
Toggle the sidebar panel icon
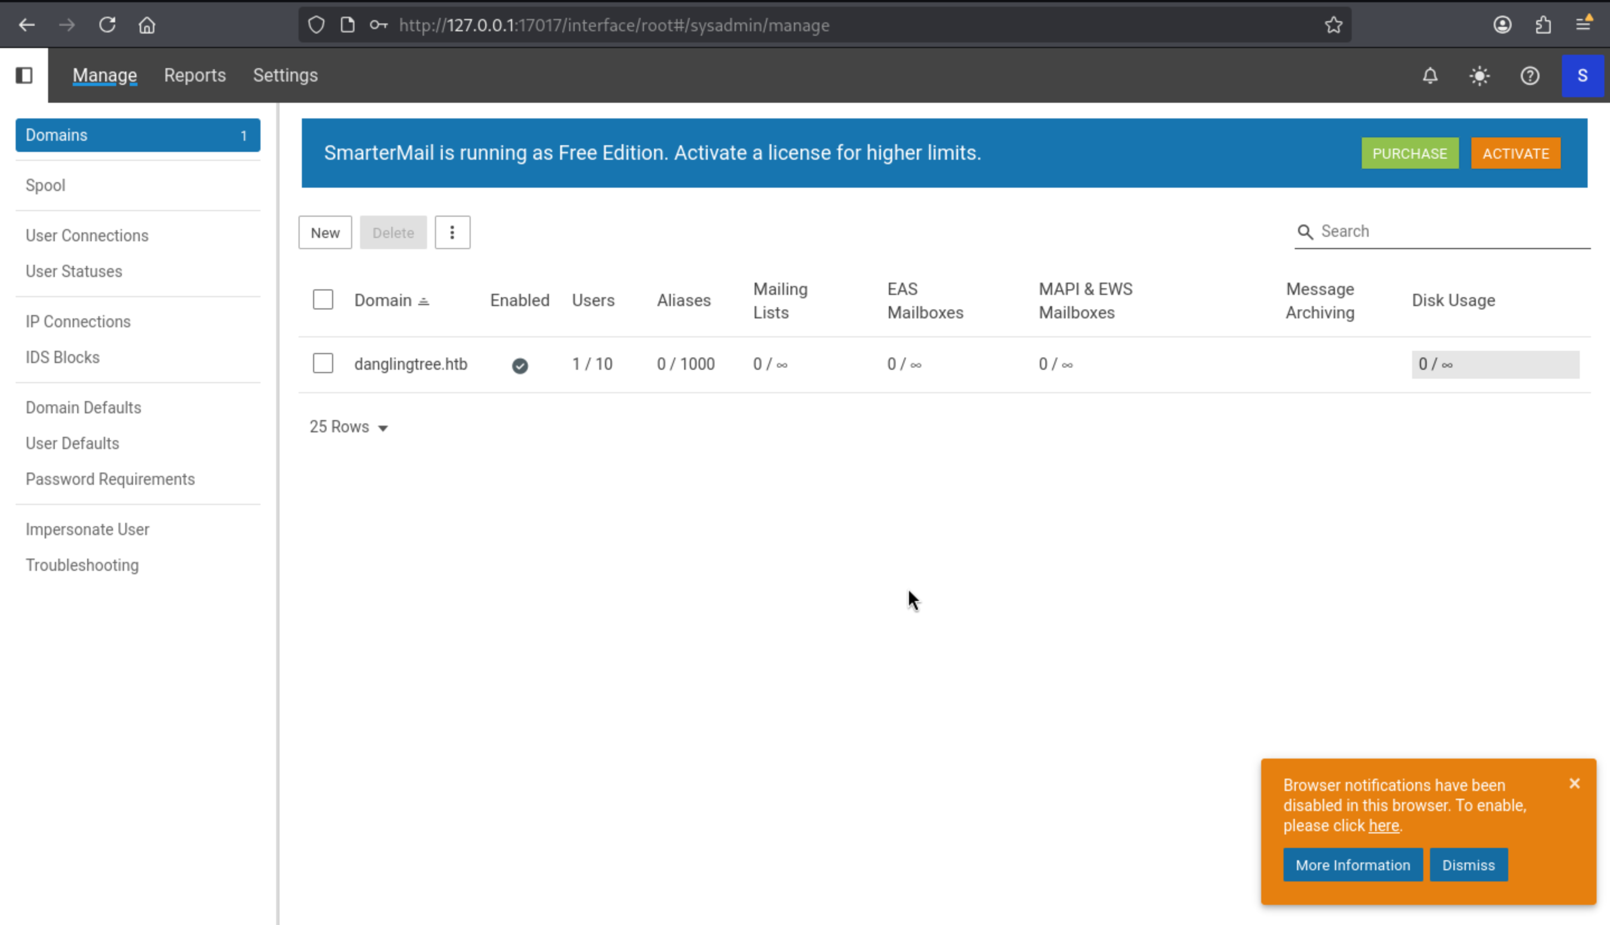(24, 75)
